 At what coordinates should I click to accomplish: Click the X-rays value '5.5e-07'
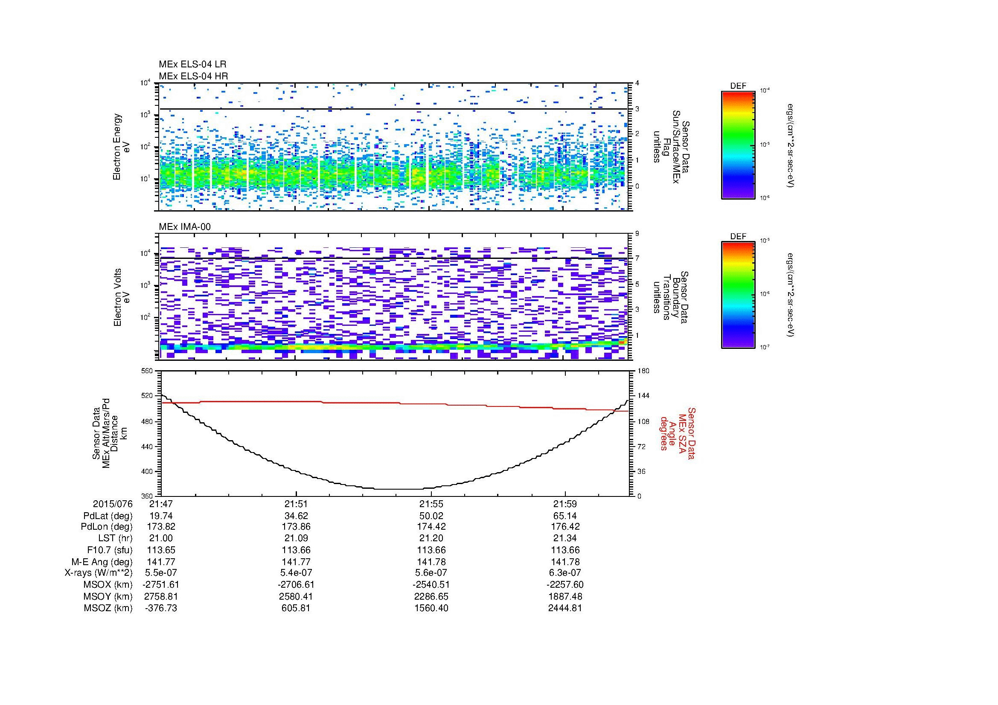click(x=161, y=573)
